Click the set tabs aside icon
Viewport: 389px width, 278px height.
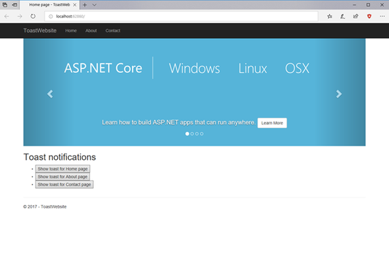tap(15, 5)
